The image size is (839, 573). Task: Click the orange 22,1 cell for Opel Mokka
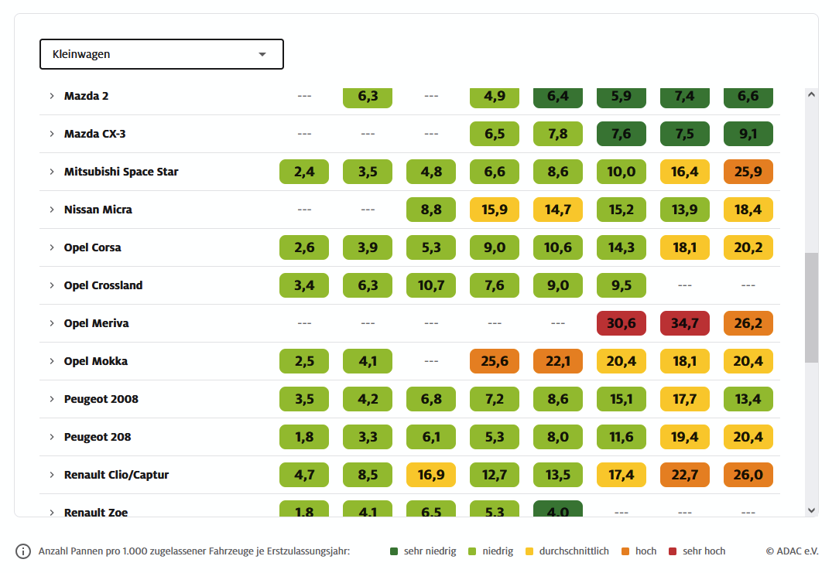(x=557, y=361)
